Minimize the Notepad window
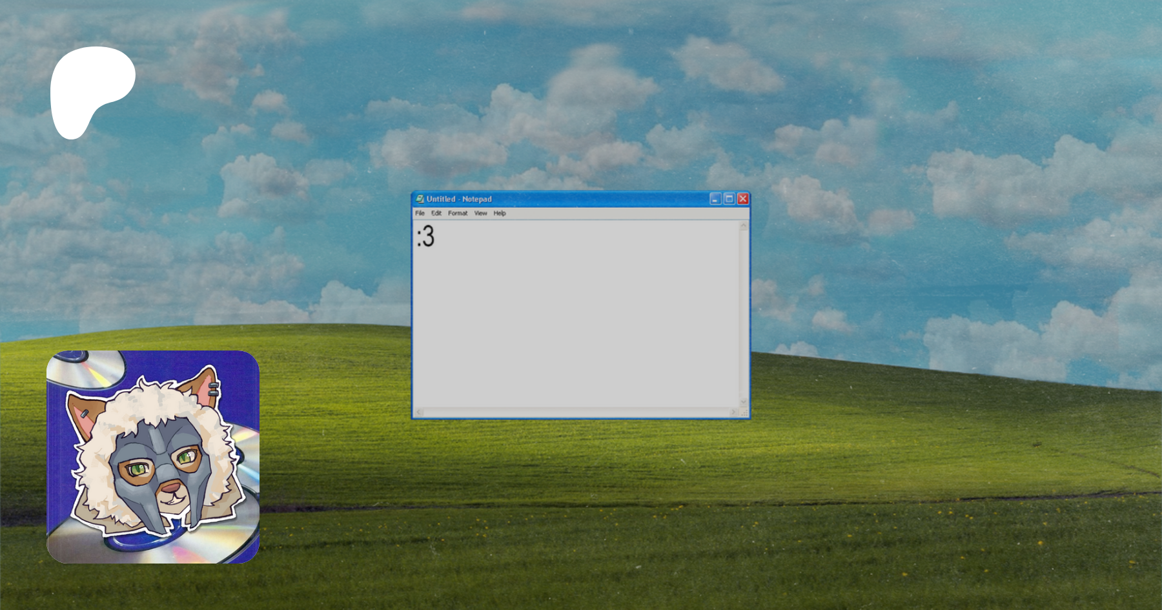Viewport: 1162px width, 610px height. pos(715,199)
